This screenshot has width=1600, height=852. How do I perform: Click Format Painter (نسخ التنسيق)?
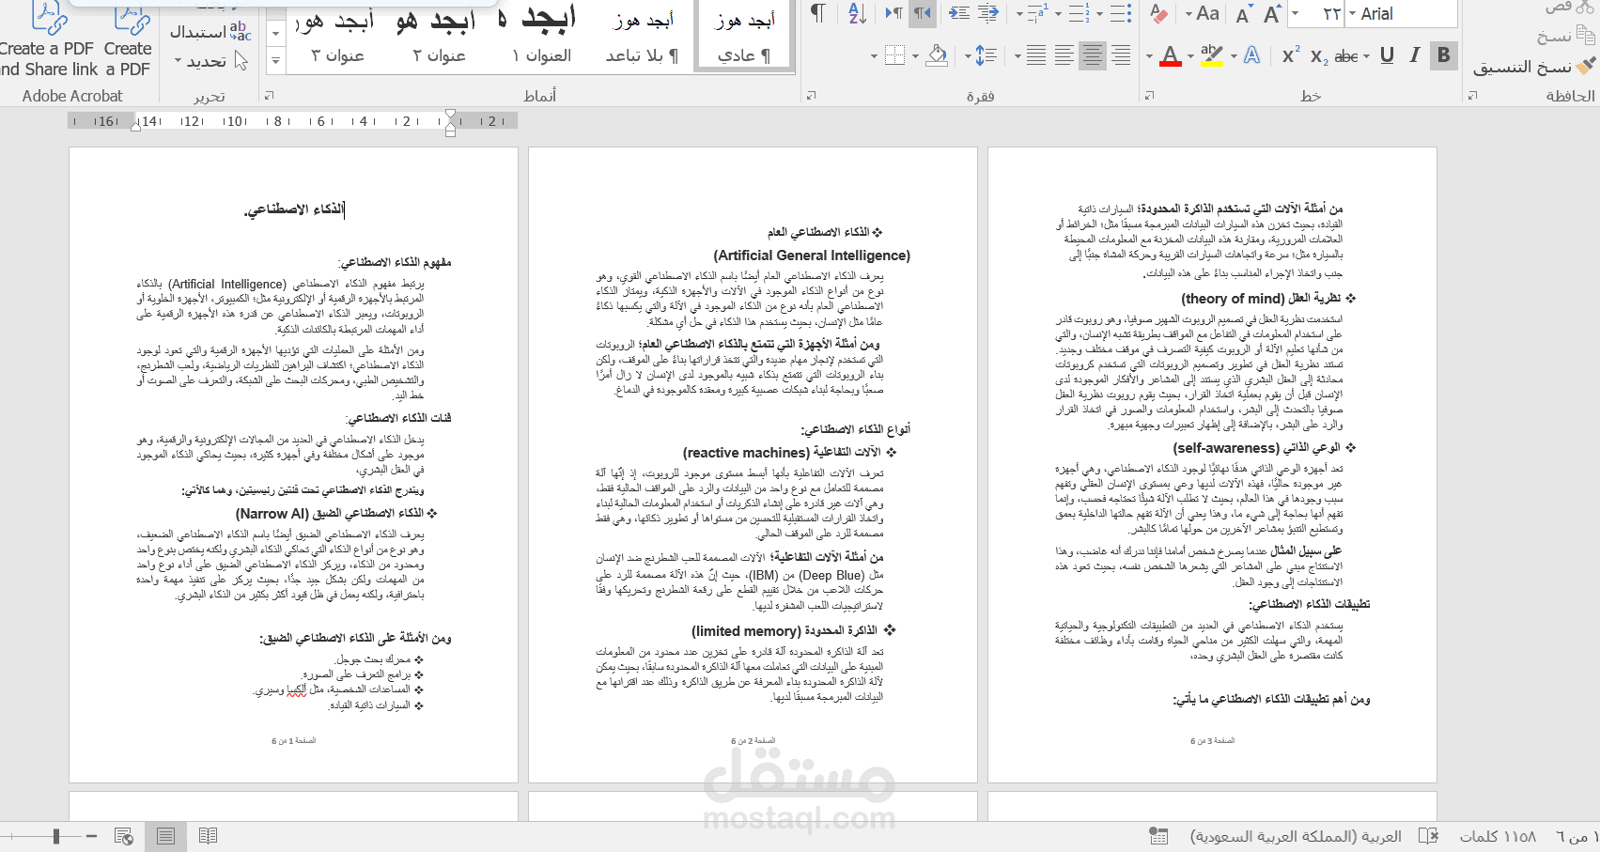(x=1534, y=67)
